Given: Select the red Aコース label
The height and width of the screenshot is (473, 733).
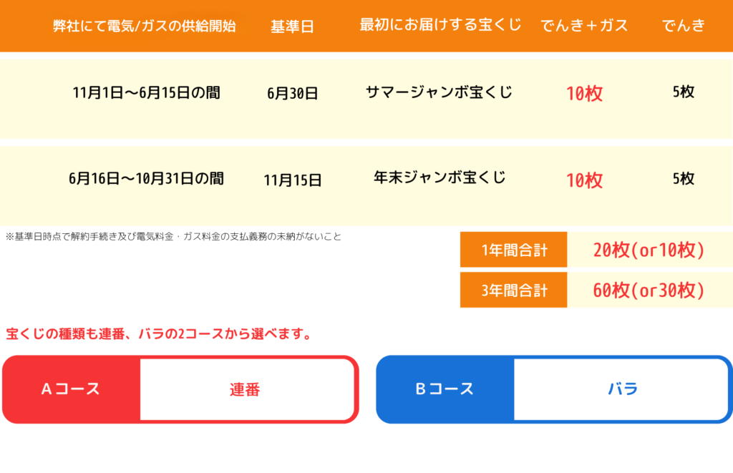Looking at the screenshot, I should (x=71, y=389).
